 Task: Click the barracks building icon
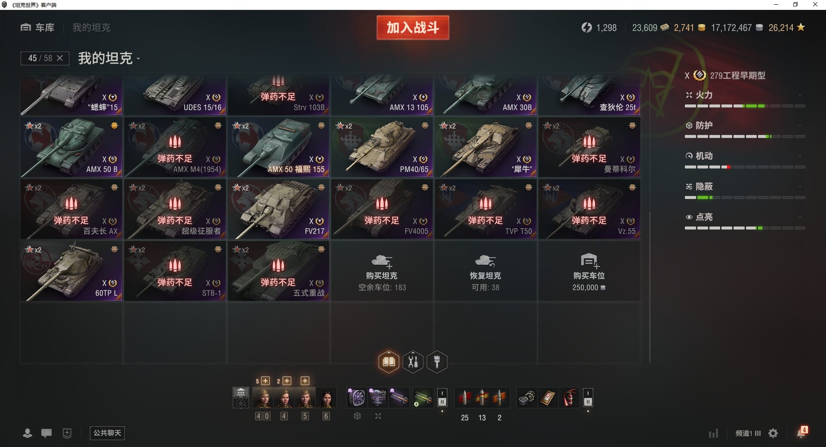pyautogui.click(x=241, y=392)
